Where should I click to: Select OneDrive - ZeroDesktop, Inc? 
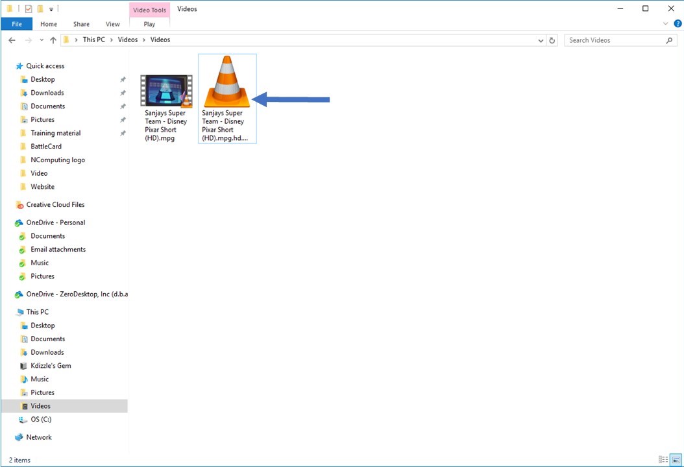click(x=77, y=294)
